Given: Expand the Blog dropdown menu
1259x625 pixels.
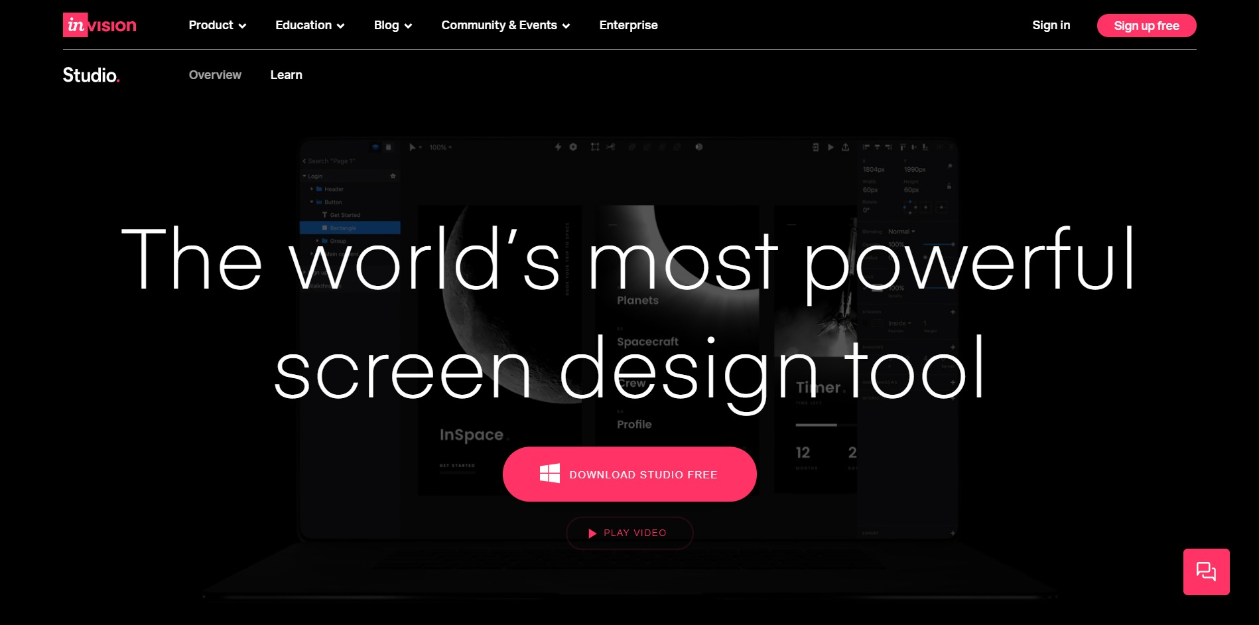Looking at the screenshot, I should 393,25.
